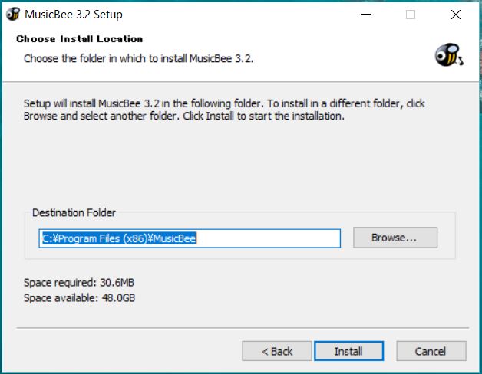Click the "Choose Install Location" heading

coord(80,39)
